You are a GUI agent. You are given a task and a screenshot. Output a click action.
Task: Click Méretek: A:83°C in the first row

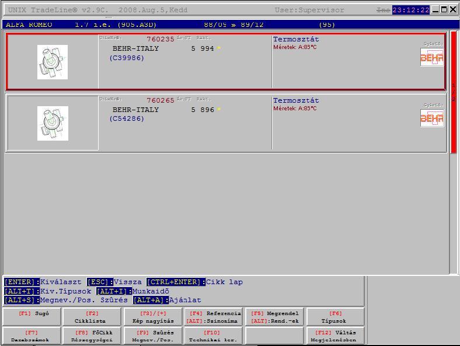pos(295,47)
